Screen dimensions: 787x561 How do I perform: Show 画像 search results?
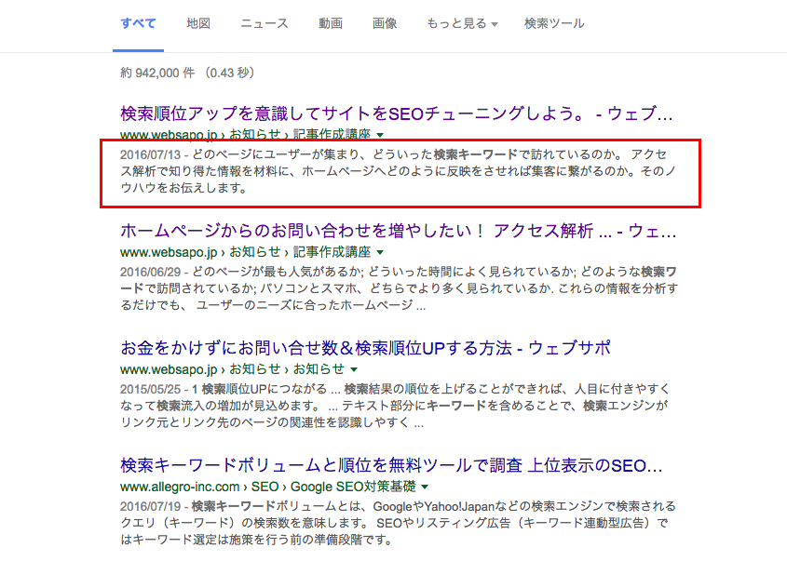[x=385, y=23]
